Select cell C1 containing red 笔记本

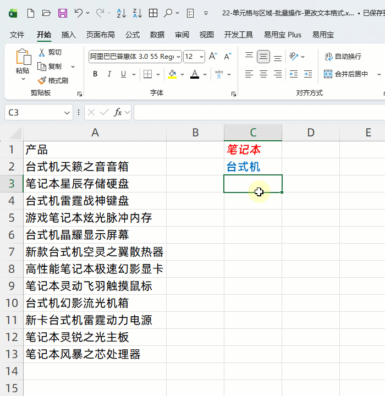pyautogui.click(x=252, y=150)
